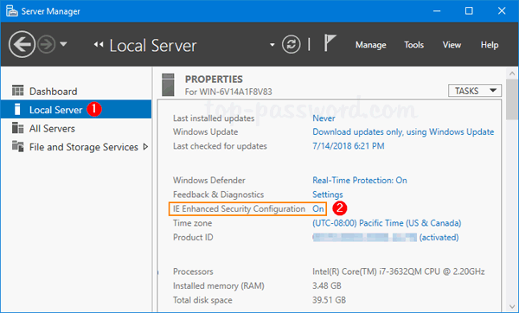519x313 pixels.
Task: Click the Pacific Time time zone link
Action: (x=387, y=223)
